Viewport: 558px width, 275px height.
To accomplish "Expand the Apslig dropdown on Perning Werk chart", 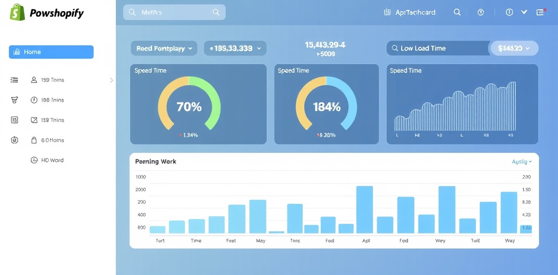I will coord(521,161).
